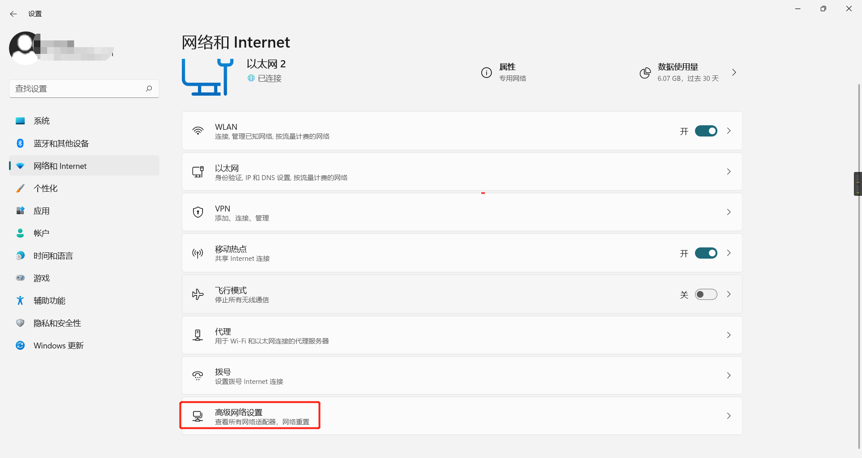Click the Accounts person icon

20,233
